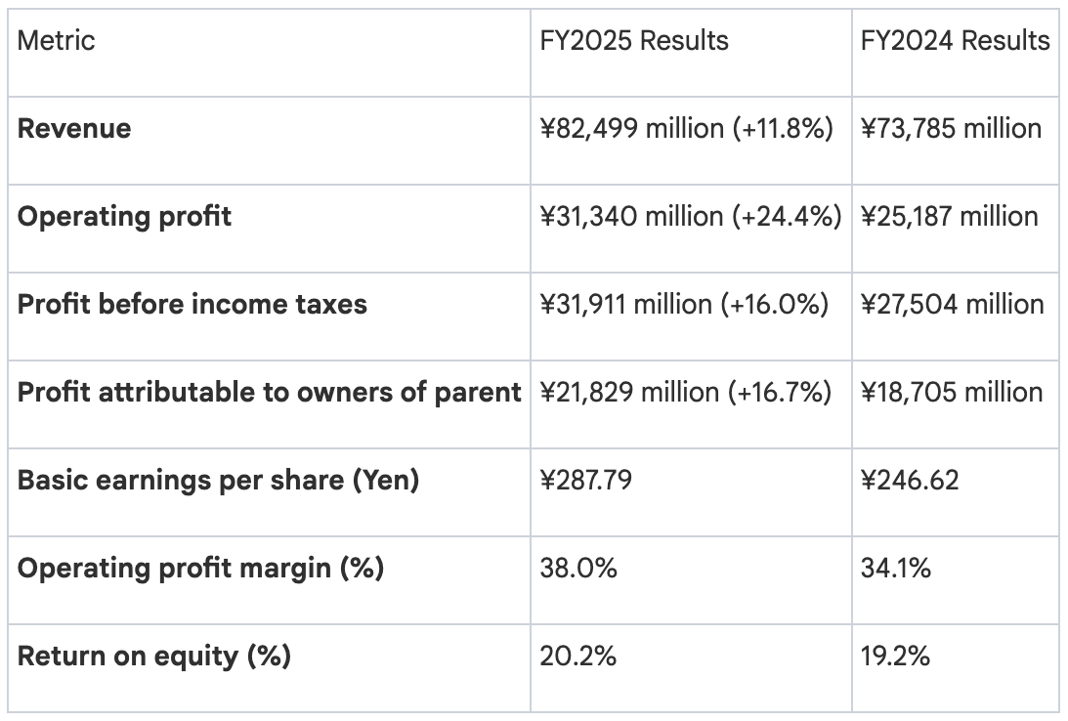
Task: Select the 19.2% return on equity
Action: point(895,657)
